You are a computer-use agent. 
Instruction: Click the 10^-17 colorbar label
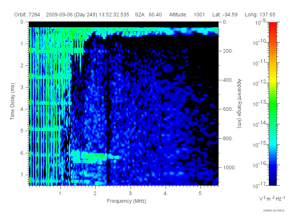[x=259, y=185]
